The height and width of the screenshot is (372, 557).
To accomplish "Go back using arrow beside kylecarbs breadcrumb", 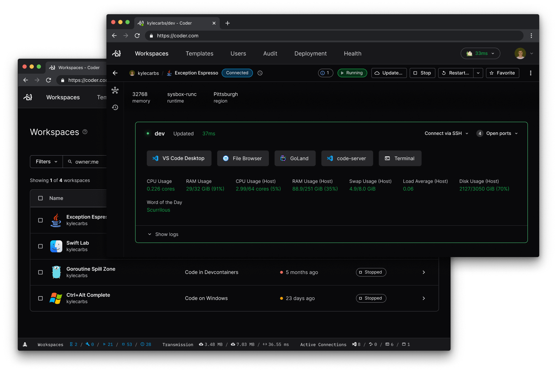I will 115,73.
